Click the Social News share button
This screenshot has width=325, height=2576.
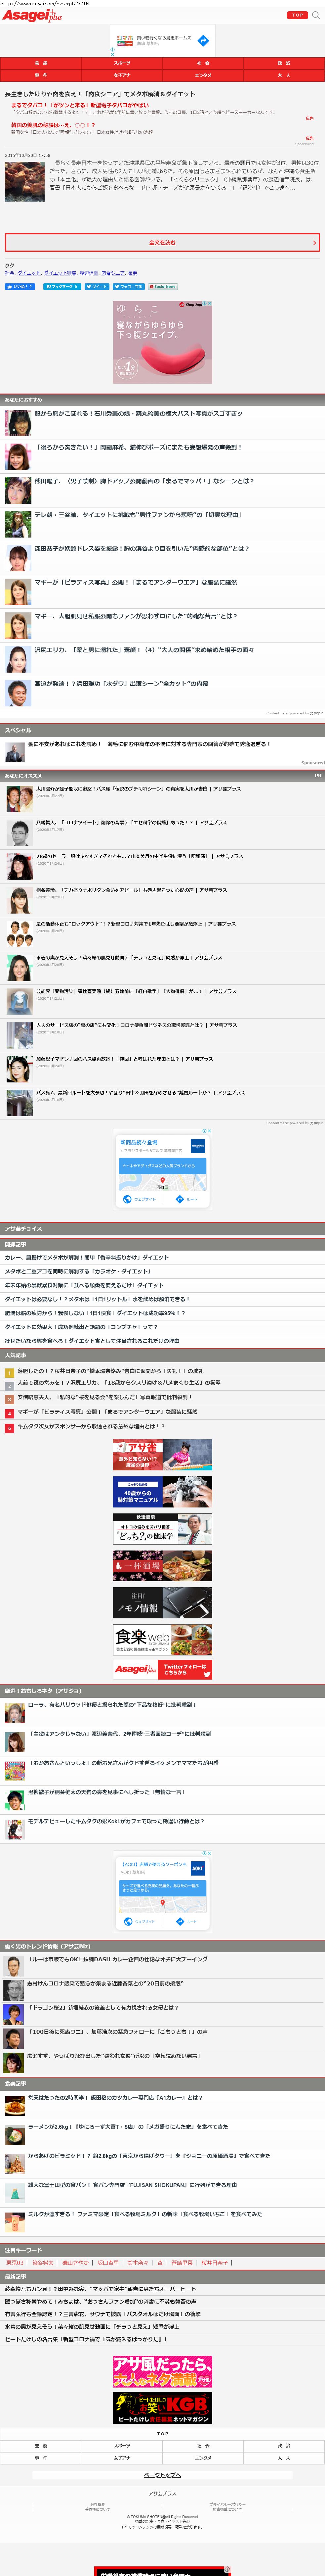point(163,286)
